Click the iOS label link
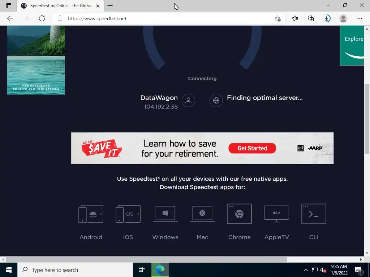 click(128, 237)
